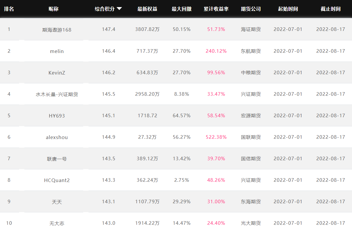This screenshot has height=233, width=352.
Task: Select the nickname 期海遨游168
Action: click(57, 30)
